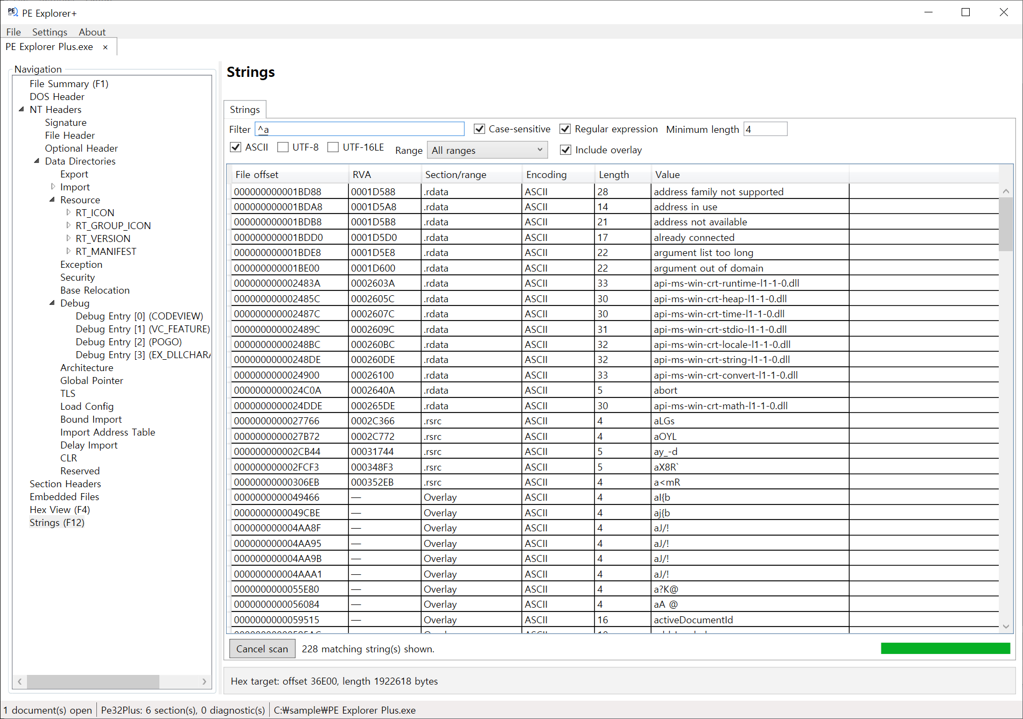This screenshot has width=1023, height=719.
Task: Select Signature under NT Headers
Action: pyautogui.click(x=66, y=123)
